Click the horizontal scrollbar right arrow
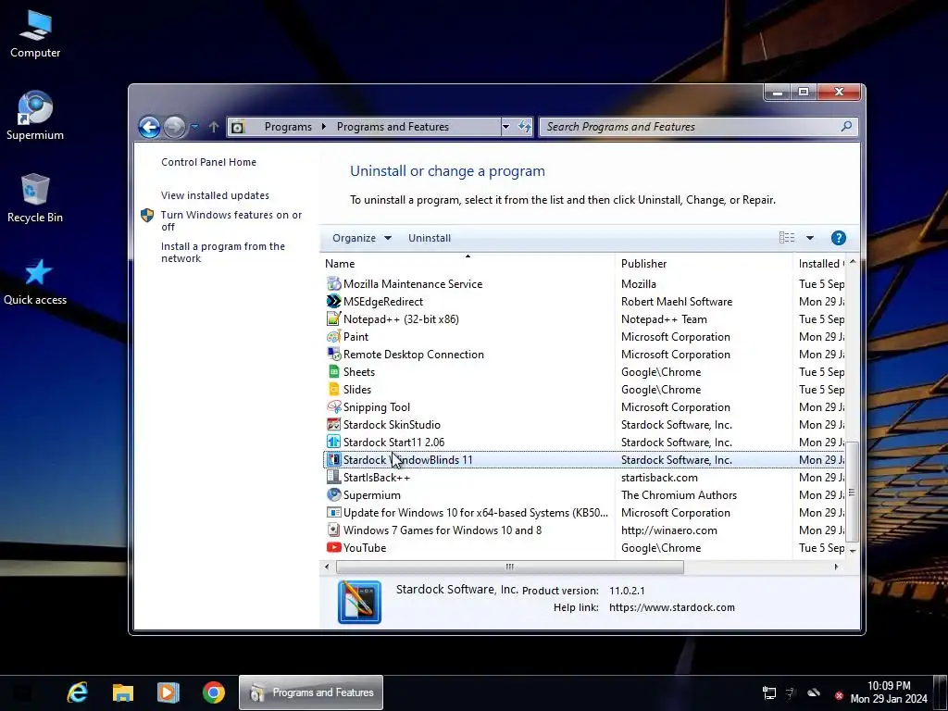948x711 pixels. (x=836, y=567)
